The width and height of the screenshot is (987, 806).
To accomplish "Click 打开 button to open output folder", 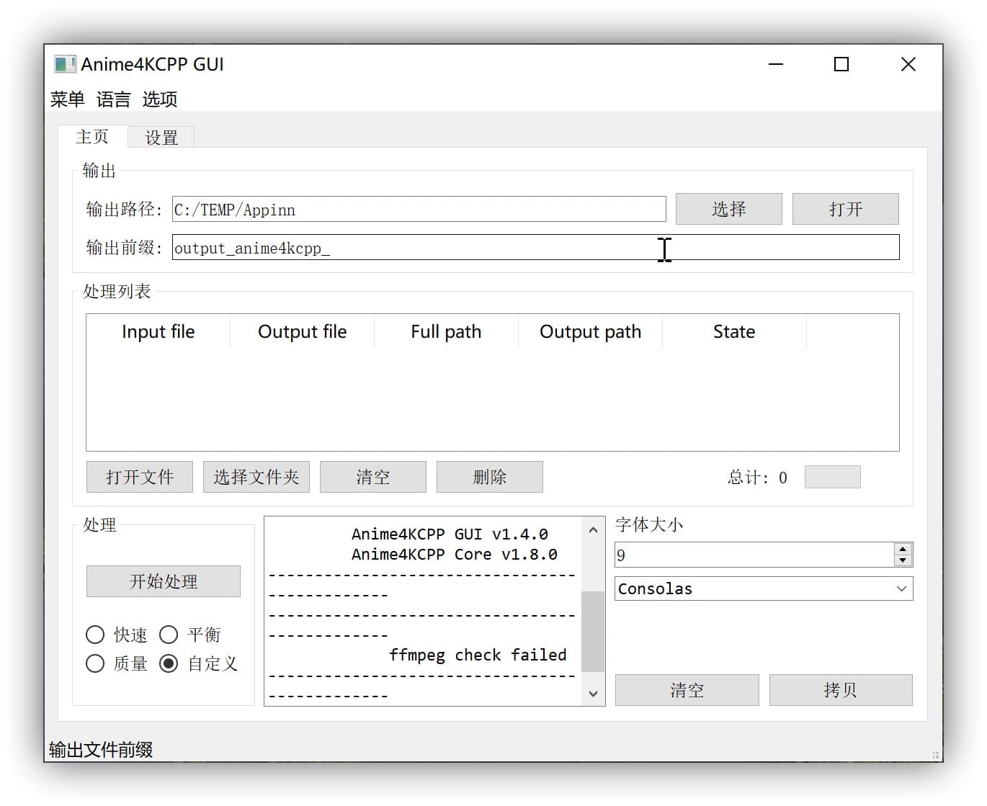I will (x=845, y=209).
